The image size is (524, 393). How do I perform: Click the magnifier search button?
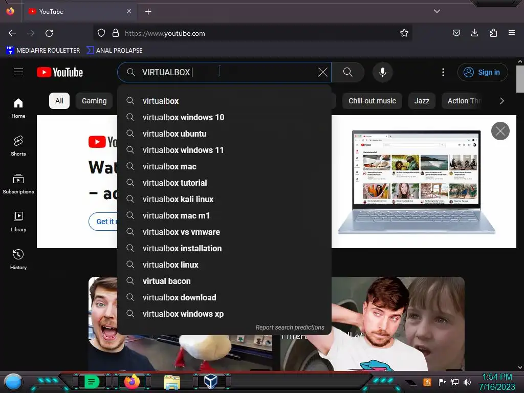click(347, 72)
